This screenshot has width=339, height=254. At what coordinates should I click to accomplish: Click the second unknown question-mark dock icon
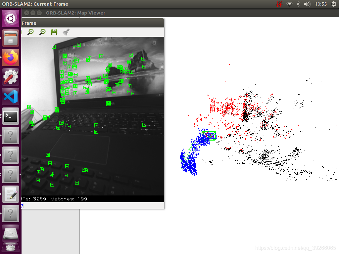coord(11,155)
